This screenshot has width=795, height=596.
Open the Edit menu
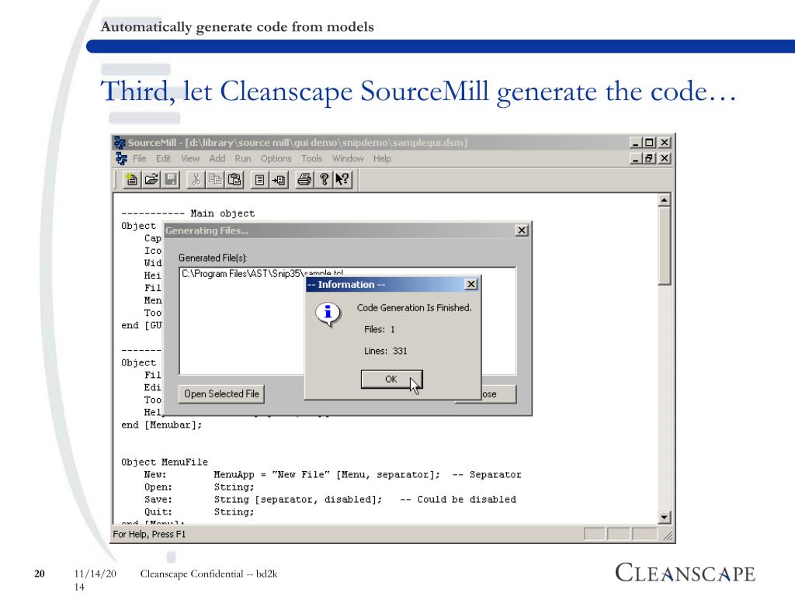163,158
